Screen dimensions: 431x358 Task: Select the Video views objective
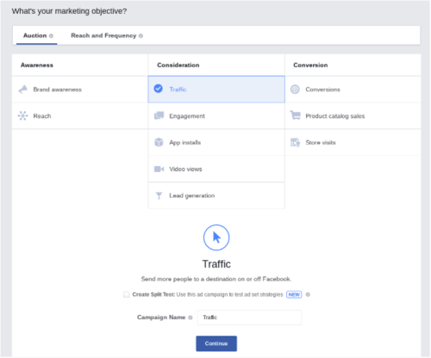216,169
